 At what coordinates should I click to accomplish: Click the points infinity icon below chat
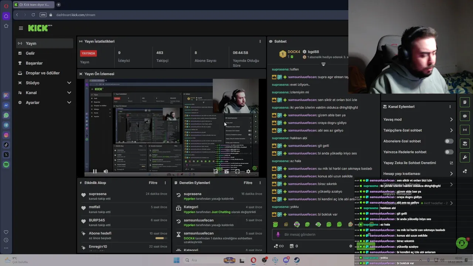click(x=278, y=246)
